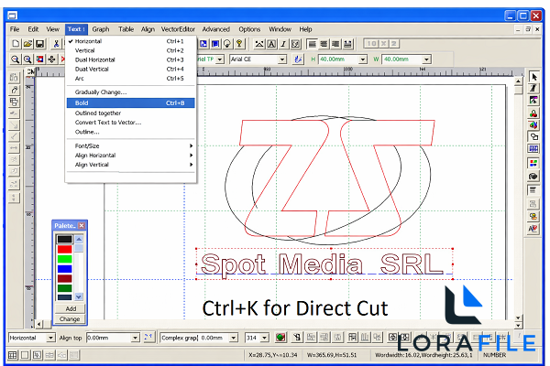Click the grid table icon in status bar
Image resolution: width=550 pixels, height=366 pixels.
click(13, 355)
